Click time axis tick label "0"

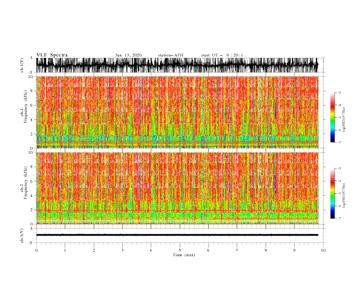pyautogui.click(x=36, y=250)
